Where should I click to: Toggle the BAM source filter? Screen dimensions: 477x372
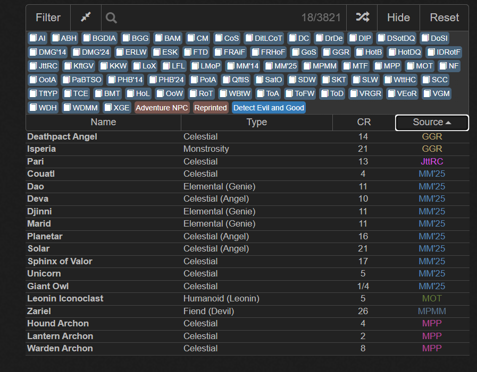tap(168, 38)
